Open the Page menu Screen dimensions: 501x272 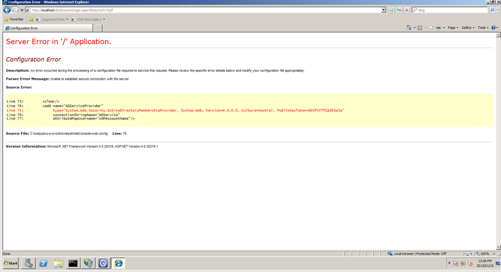coord(453,28)
